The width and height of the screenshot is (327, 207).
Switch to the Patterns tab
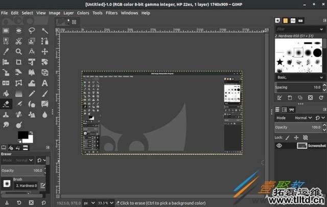285,20
